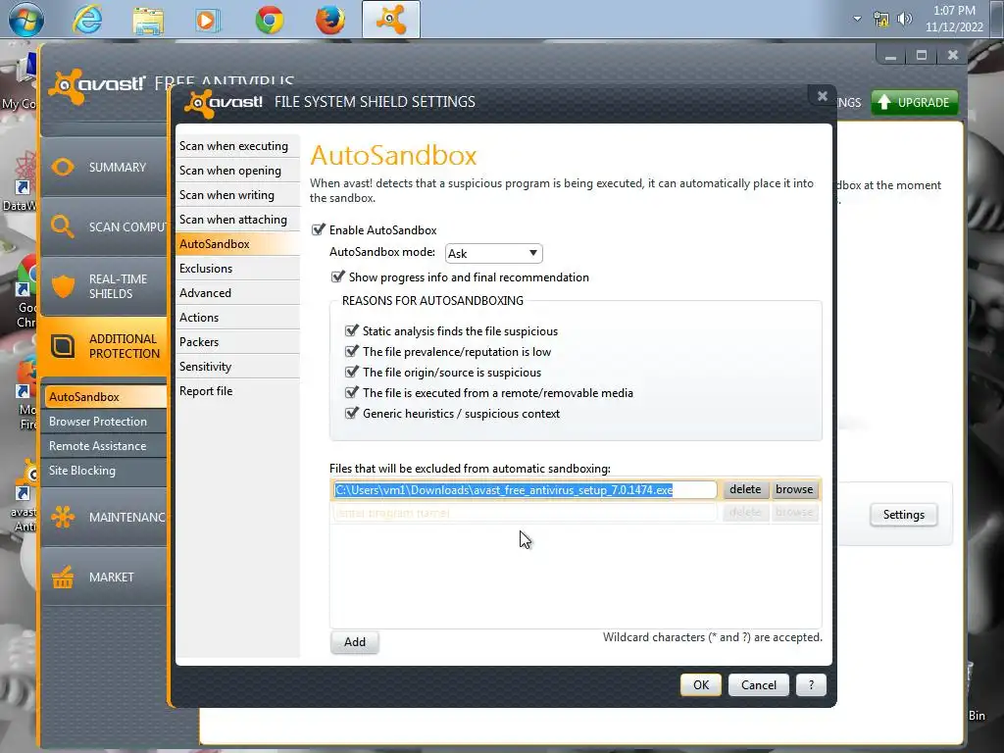Uncheck Static analysis finds the file suspicious
The width and height of the screenshot is (1004, 753).
point(351,330)
